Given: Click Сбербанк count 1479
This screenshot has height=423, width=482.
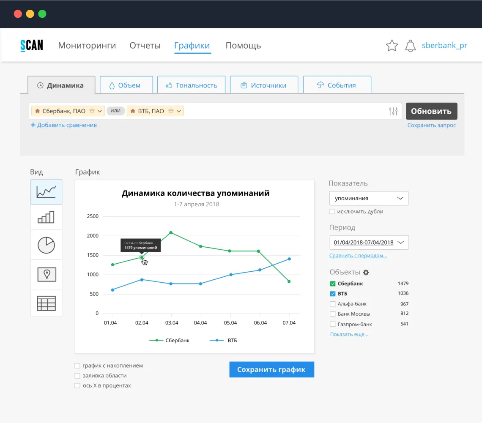Looking at the screenshot, I should tap(403, 284).
